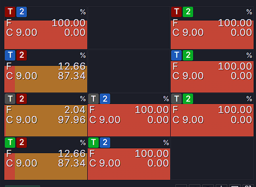256x187 pixels.
Task: Select the 100.00 value in gray T, green 2 cell
Action: coord(235,110)
